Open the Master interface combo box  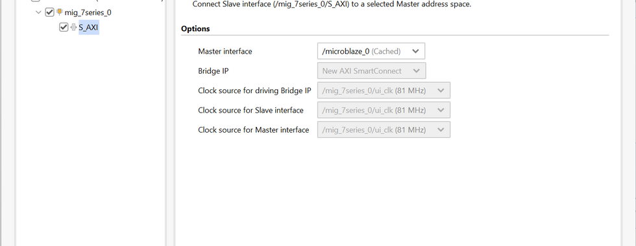371,51
